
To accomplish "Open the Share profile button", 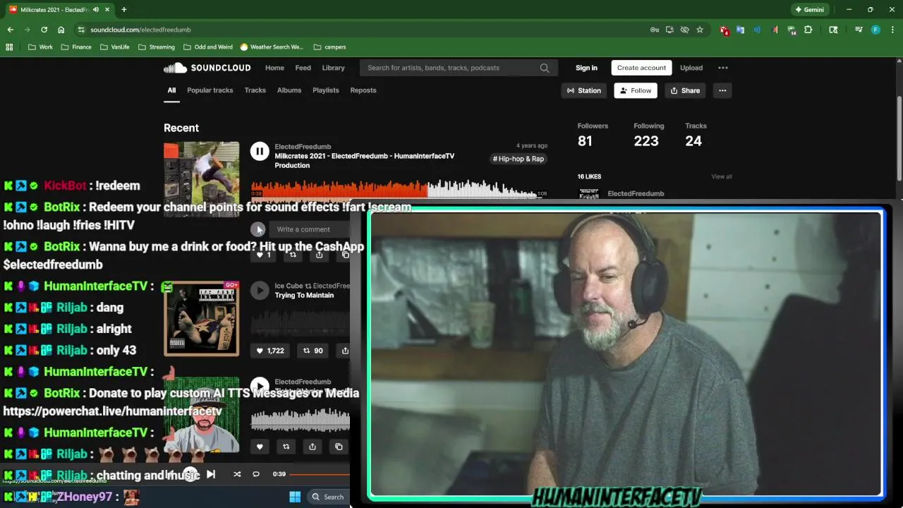I will coord(685,90).
